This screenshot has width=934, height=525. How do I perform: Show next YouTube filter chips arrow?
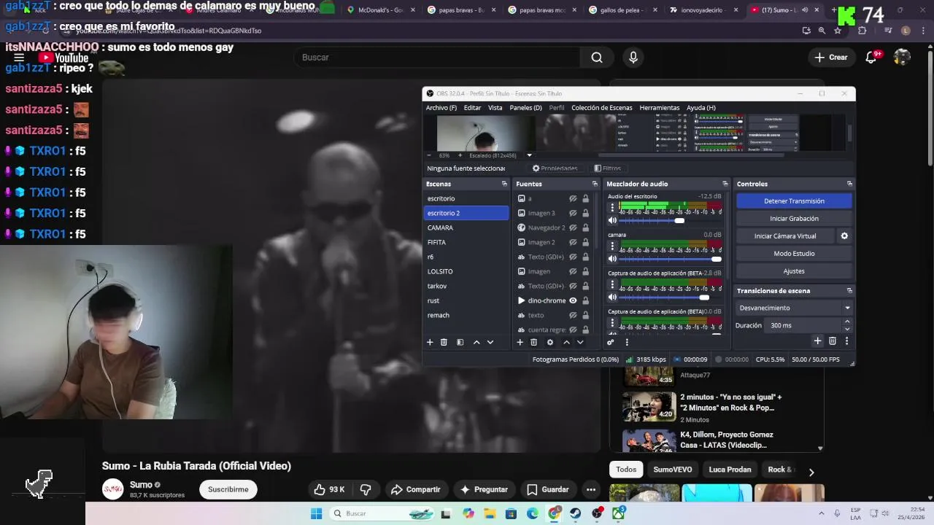811,472
